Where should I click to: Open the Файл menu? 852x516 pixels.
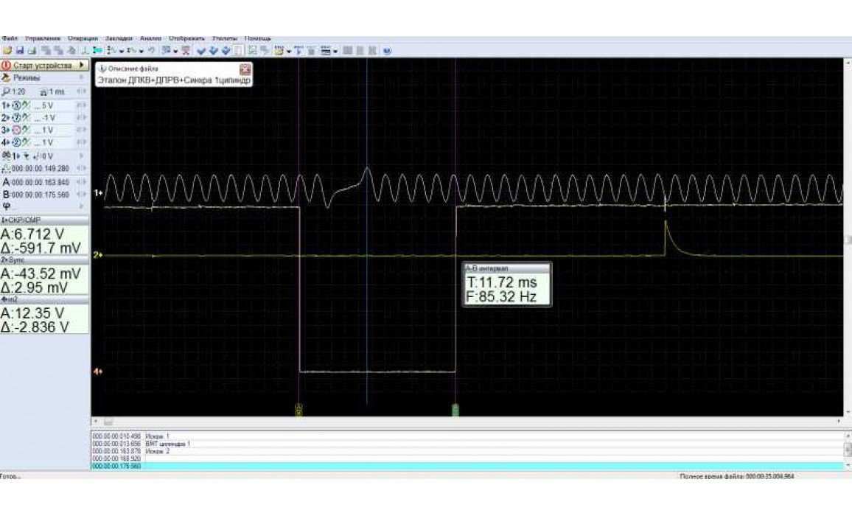(10, 38)
